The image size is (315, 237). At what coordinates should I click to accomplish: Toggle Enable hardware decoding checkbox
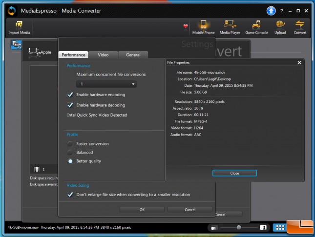tap(70, 105)
